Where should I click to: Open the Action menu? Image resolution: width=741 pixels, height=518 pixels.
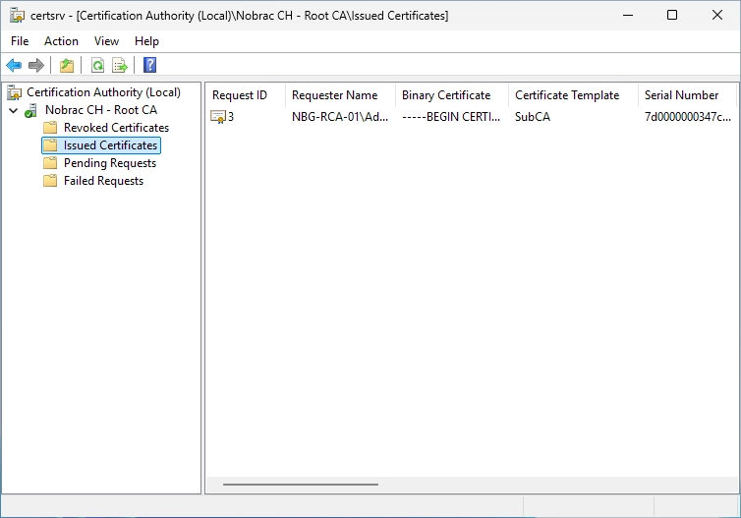[x=62, y=41]
